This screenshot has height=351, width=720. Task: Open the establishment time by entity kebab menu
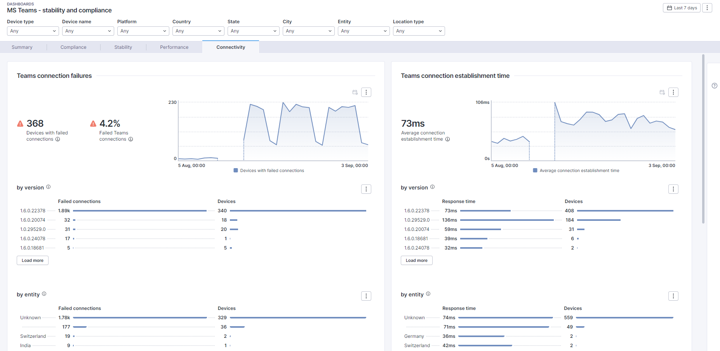point(673,296)
